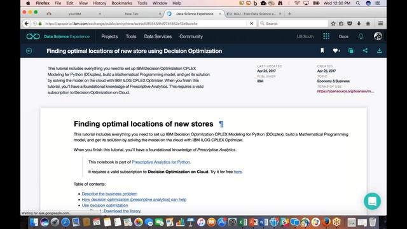Open a new tab with the plus button

pos(290,14)
